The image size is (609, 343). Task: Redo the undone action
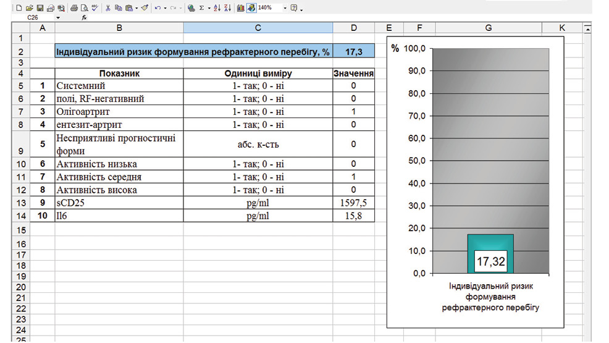pos(173,8)
